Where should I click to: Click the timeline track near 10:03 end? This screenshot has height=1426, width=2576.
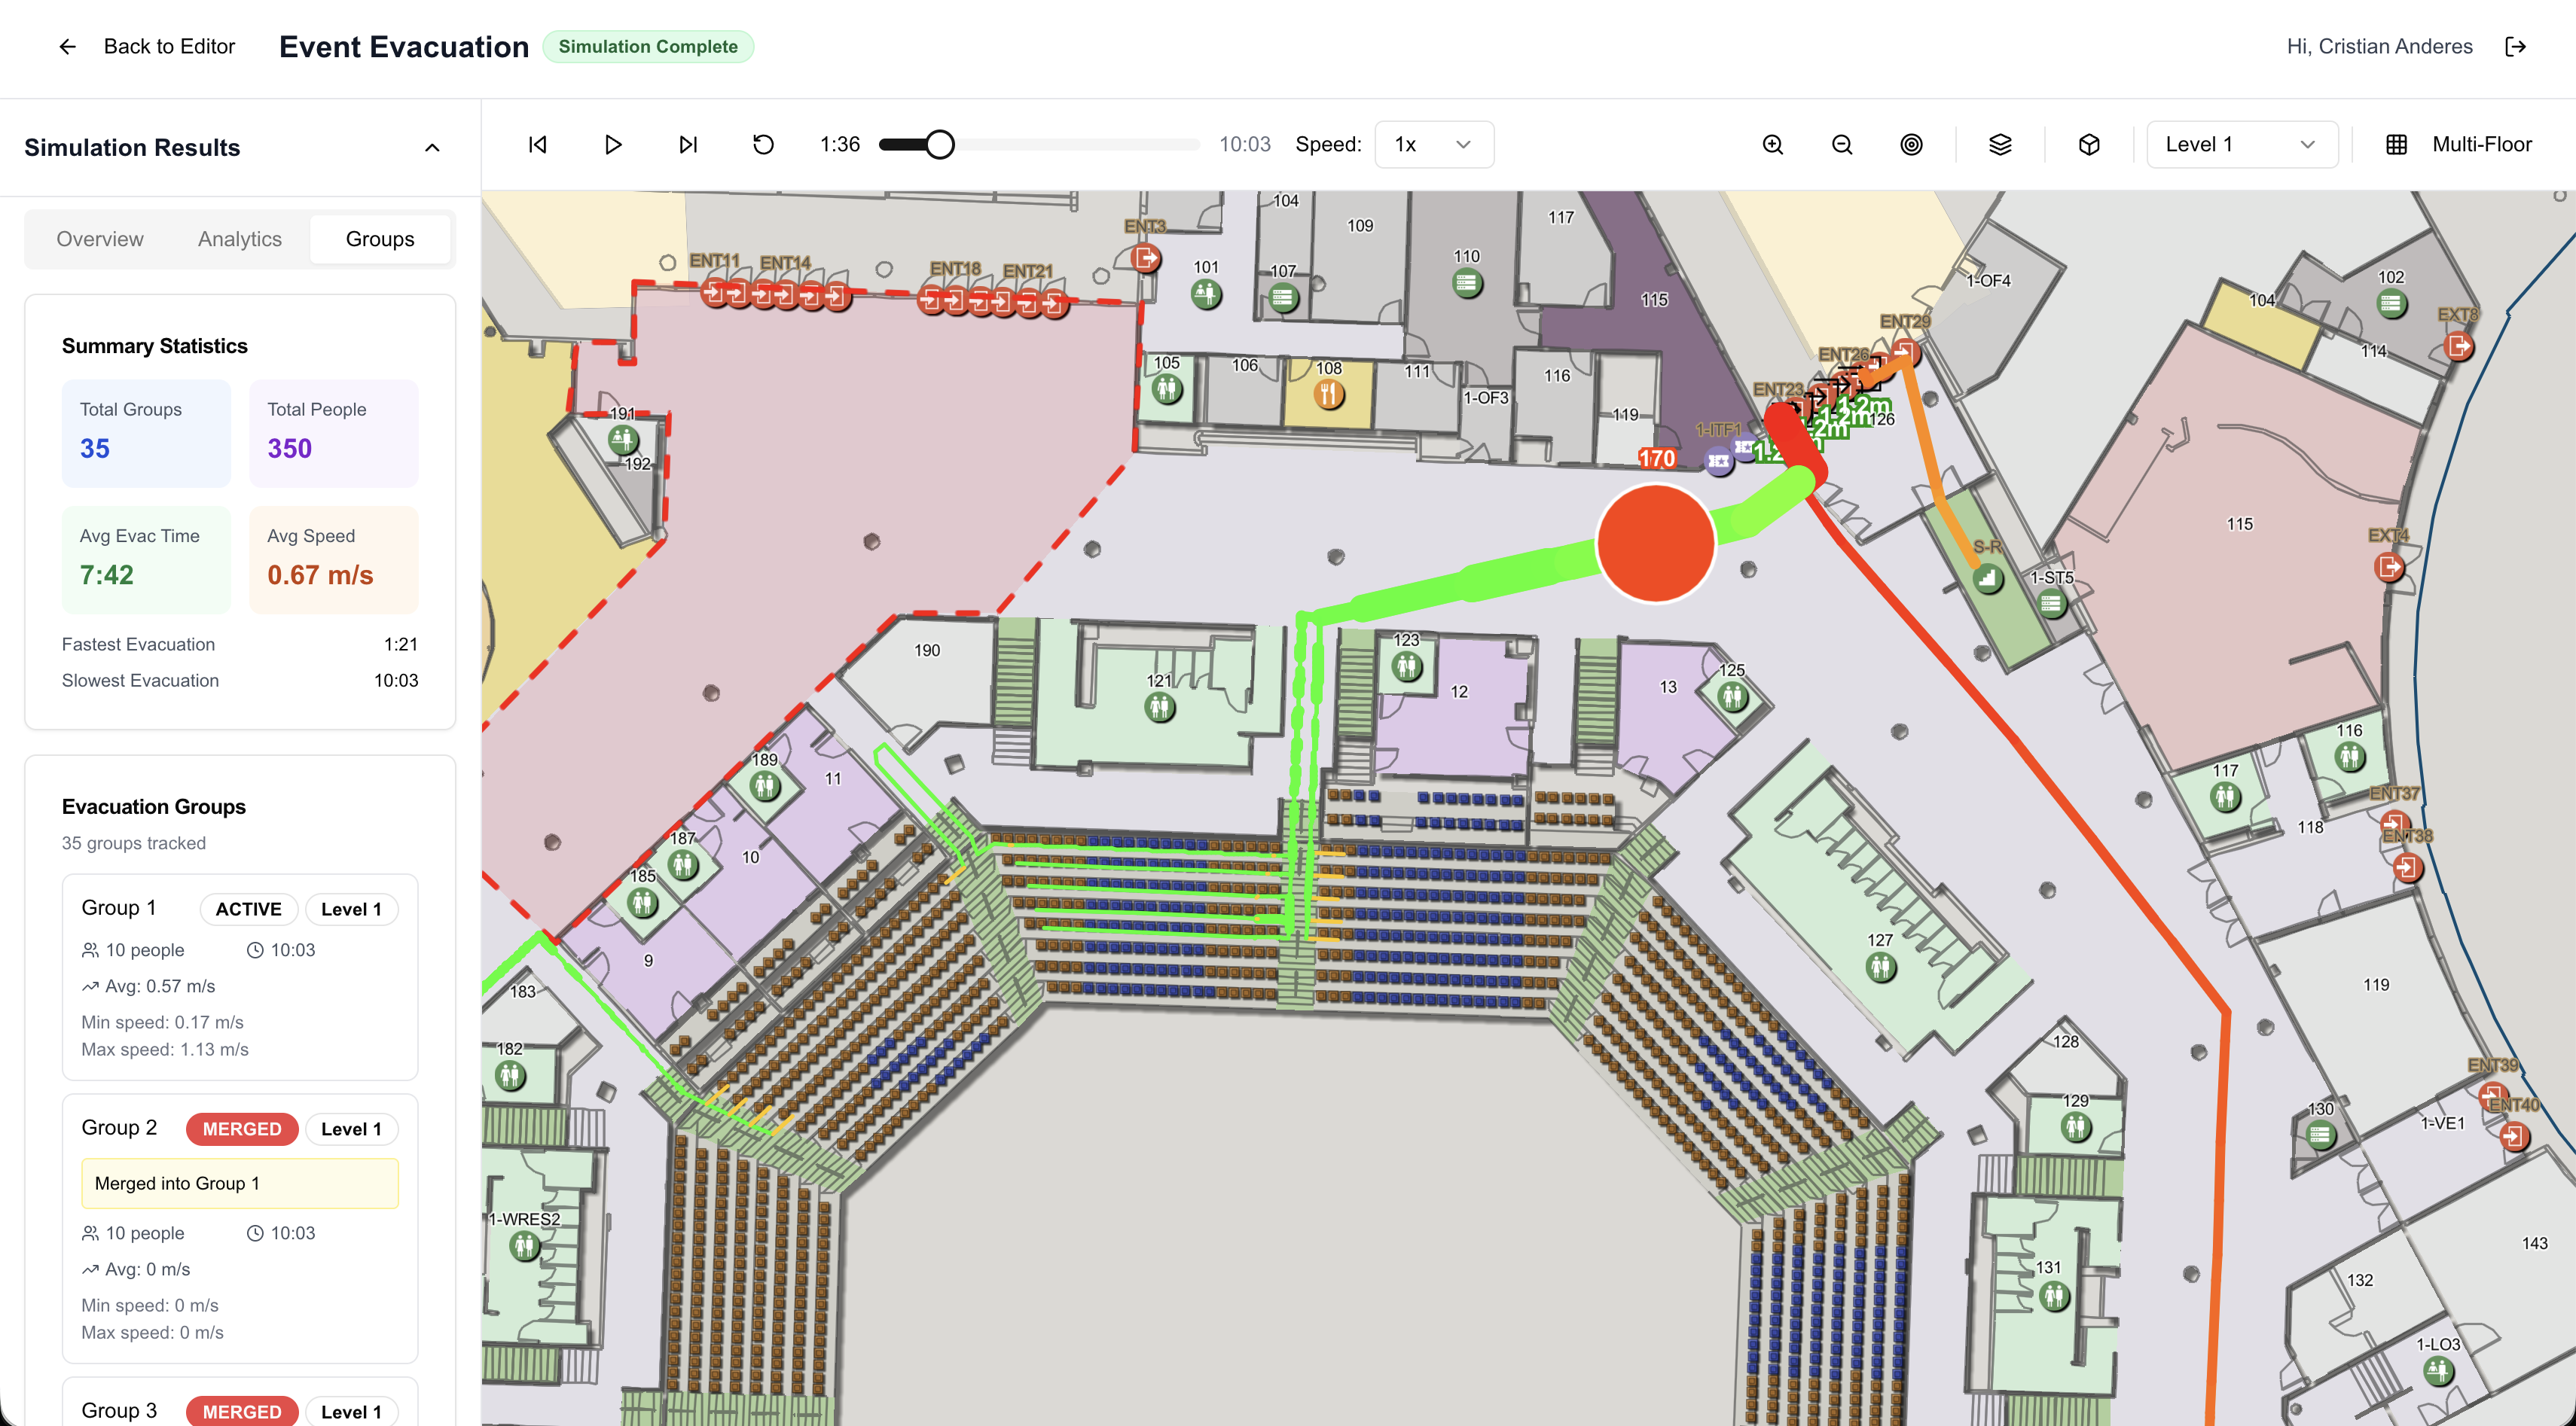click(x=1190, y=145)
